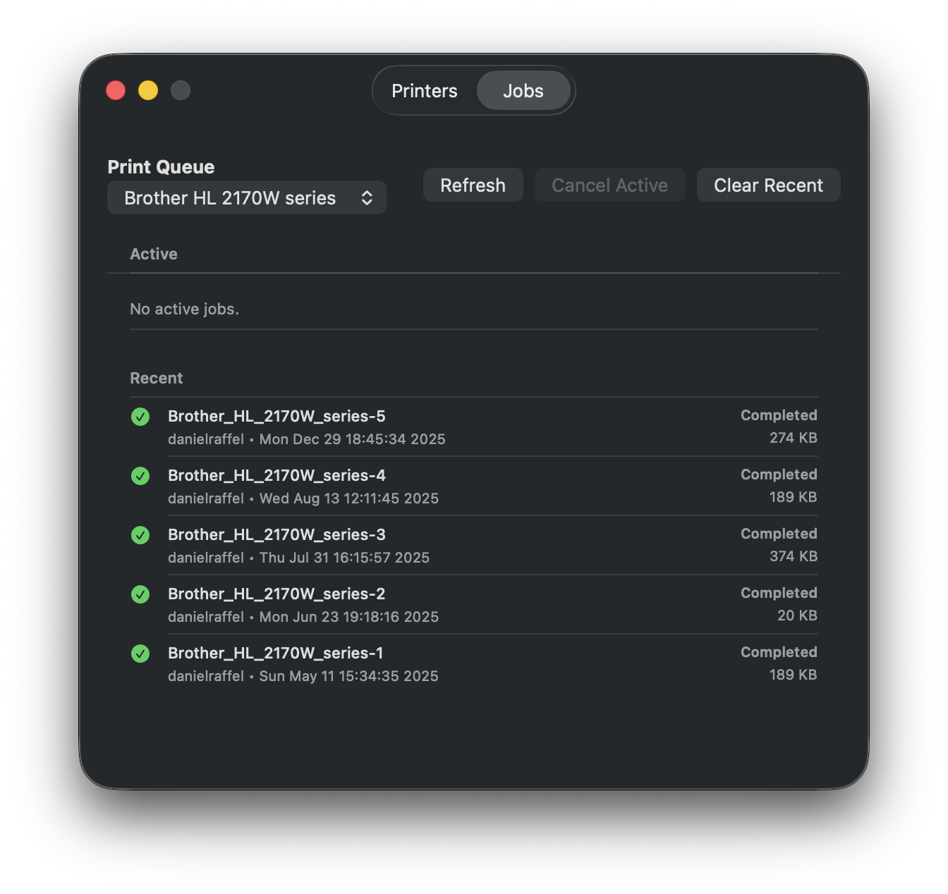Image resolution: width=948 pixels, height=894 pixels.
Task: Select the green check icon beside Brother_HL_2170W_series-3
Action: click(x=140, y=535)
